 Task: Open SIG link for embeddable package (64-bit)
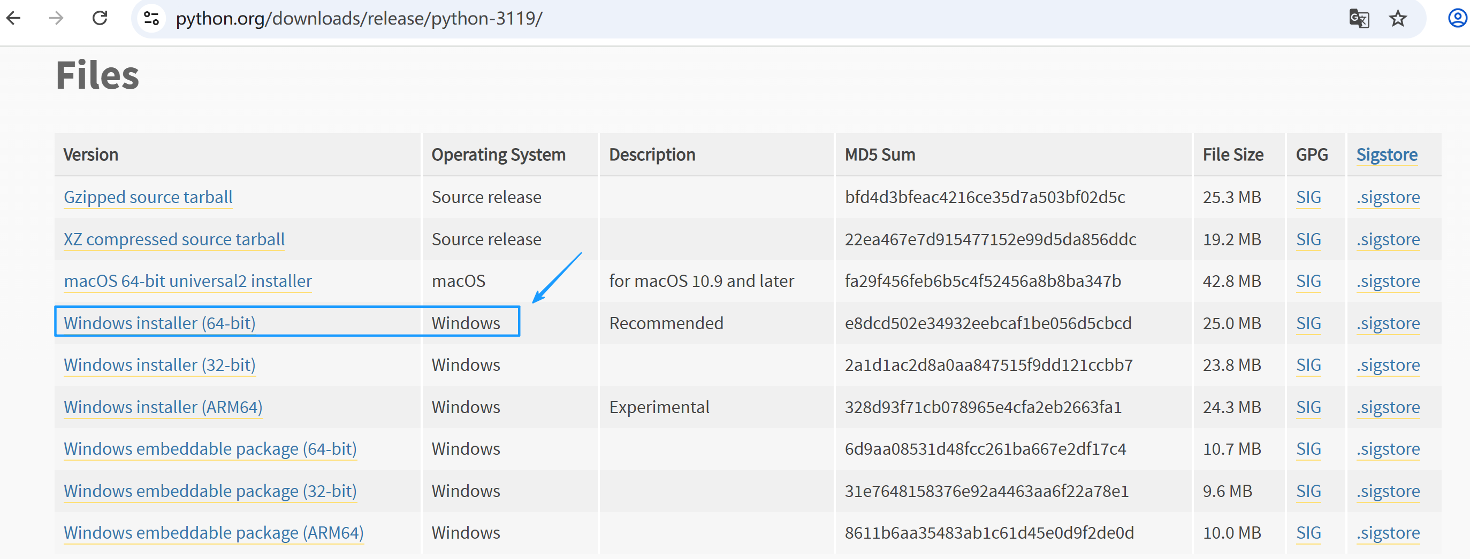[x=1308, y=449]
